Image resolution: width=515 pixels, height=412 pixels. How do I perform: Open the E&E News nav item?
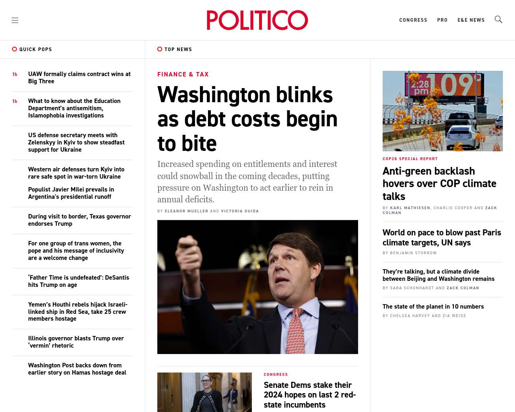tap(471, 20)
